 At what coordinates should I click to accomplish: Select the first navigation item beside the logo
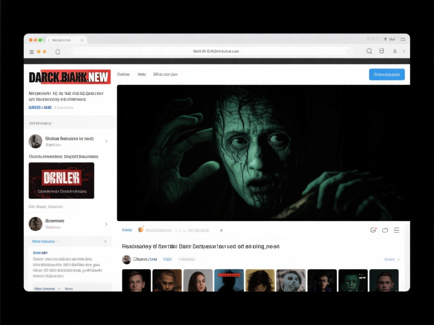(123, 74)
